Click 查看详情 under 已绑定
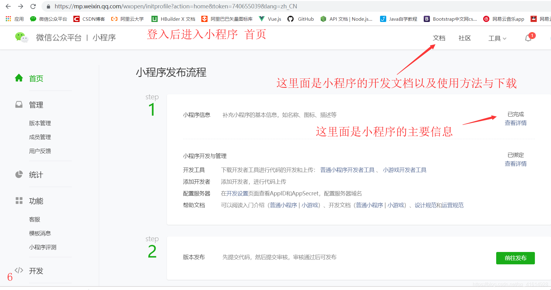The height and width of the screenshot is (290, 551). 516,164
